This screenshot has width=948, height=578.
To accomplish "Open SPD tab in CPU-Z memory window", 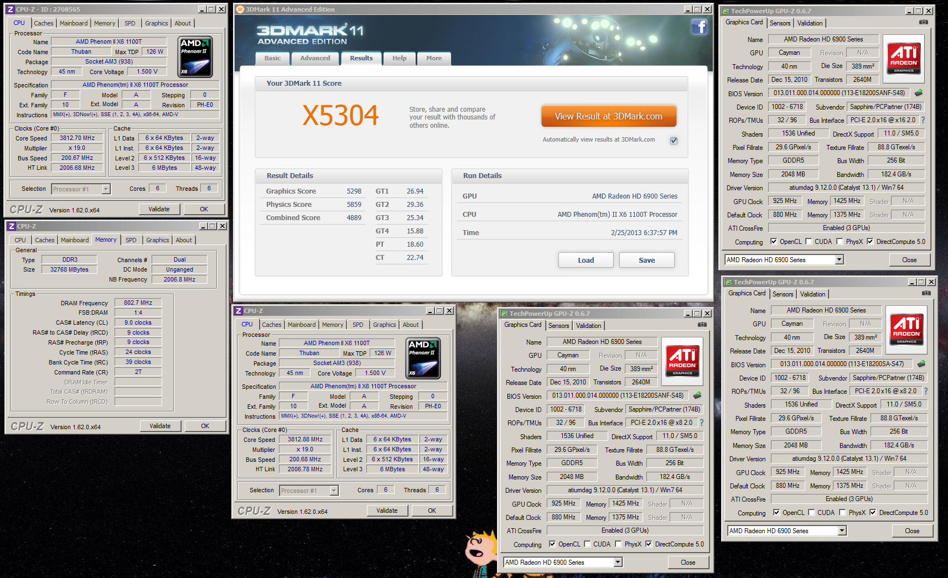I will pos(131,240).
